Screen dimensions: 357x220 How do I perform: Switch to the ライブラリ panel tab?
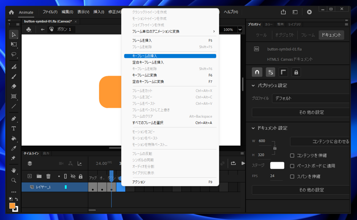pyautogui.click(x=294, y=24)
